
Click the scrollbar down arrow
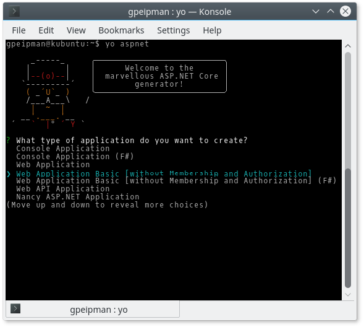[348, 295]
